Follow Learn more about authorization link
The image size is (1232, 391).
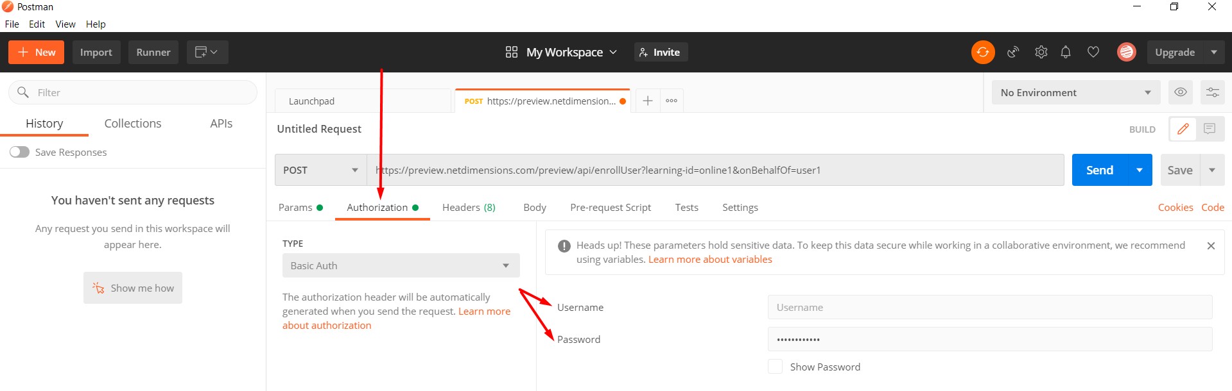396,319
